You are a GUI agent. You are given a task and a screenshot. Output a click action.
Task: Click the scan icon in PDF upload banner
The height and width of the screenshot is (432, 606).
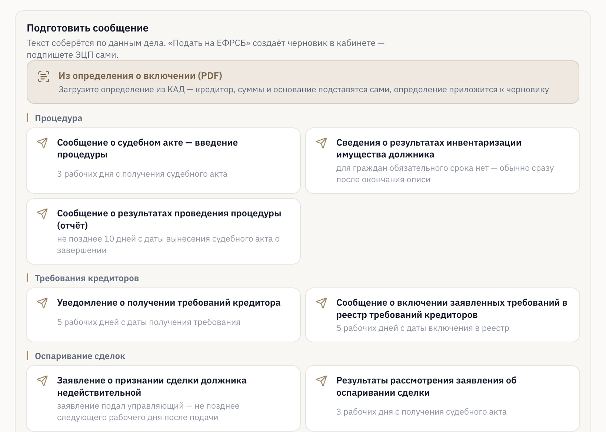pos(44,77)
